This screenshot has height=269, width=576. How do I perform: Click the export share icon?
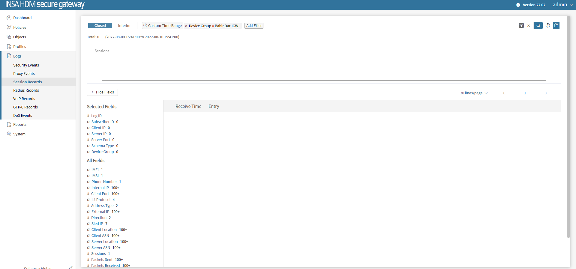[x=556, y=25]
